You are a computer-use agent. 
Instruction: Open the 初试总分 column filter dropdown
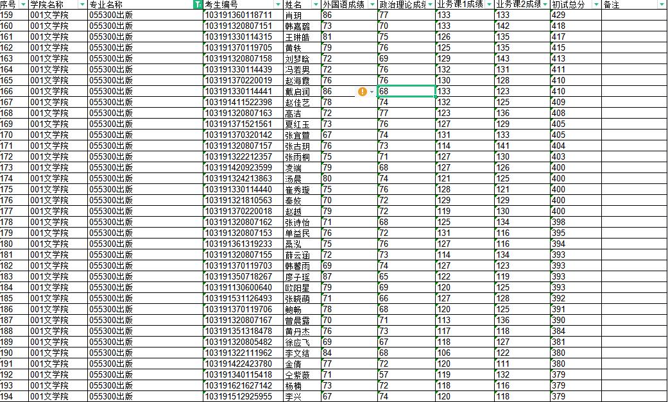(596, 4)
